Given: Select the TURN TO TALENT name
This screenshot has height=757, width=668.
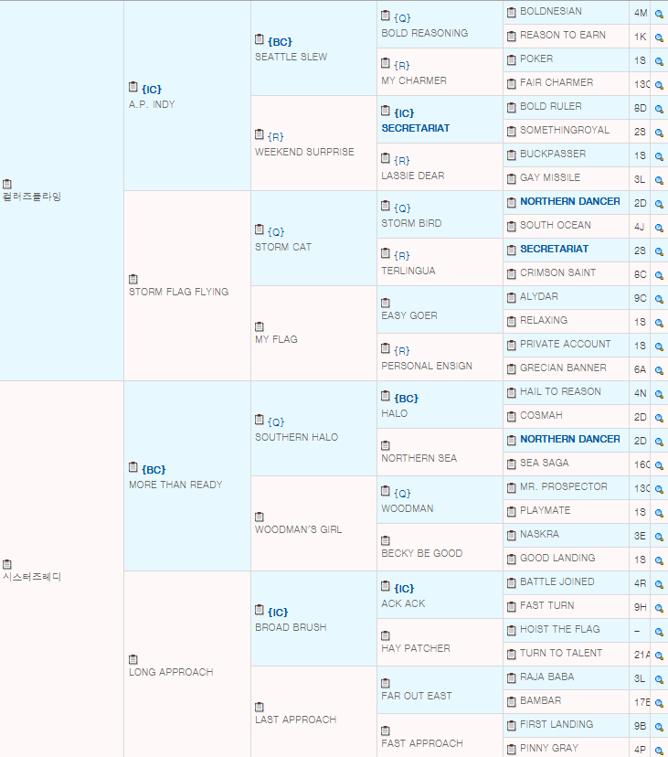Looking at the screenshot, I should click(x=561, y=653).
